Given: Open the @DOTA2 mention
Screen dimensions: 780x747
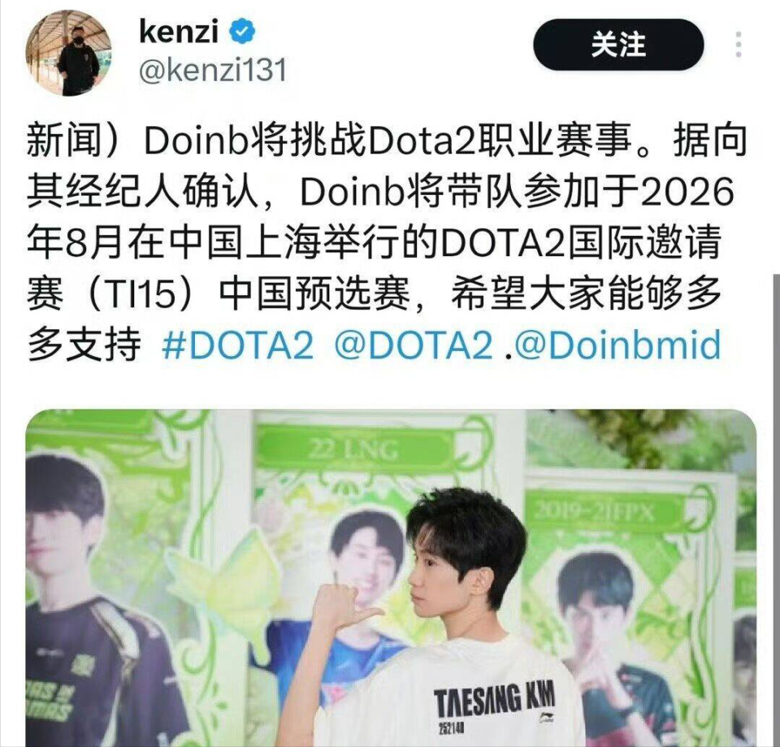Looking at the screenshot, I should (x=414, y=345).
